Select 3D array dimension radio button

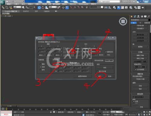[54, 71]
